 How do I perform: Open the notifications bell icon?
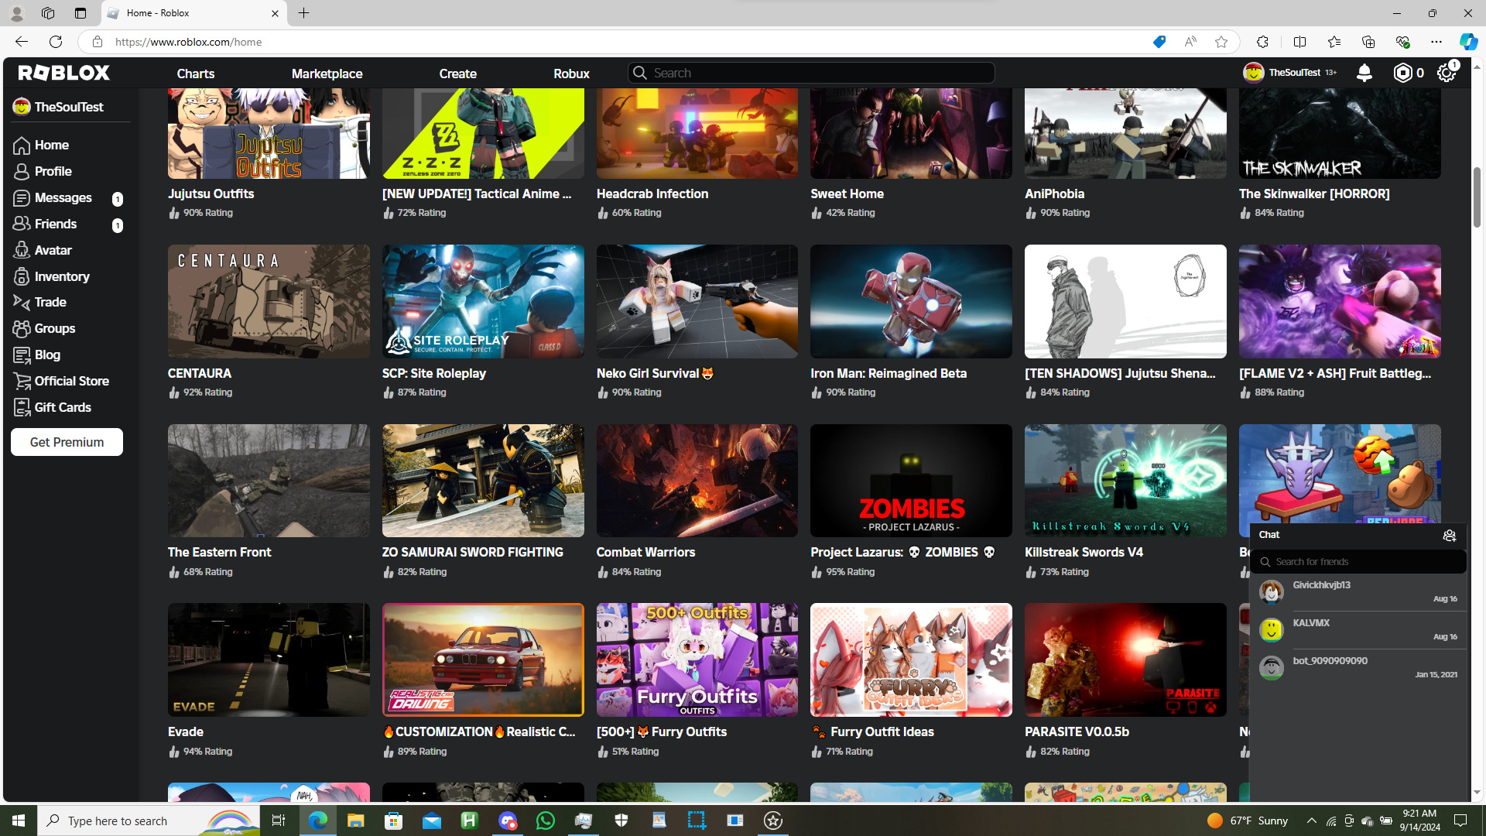tap(1364, 73)
